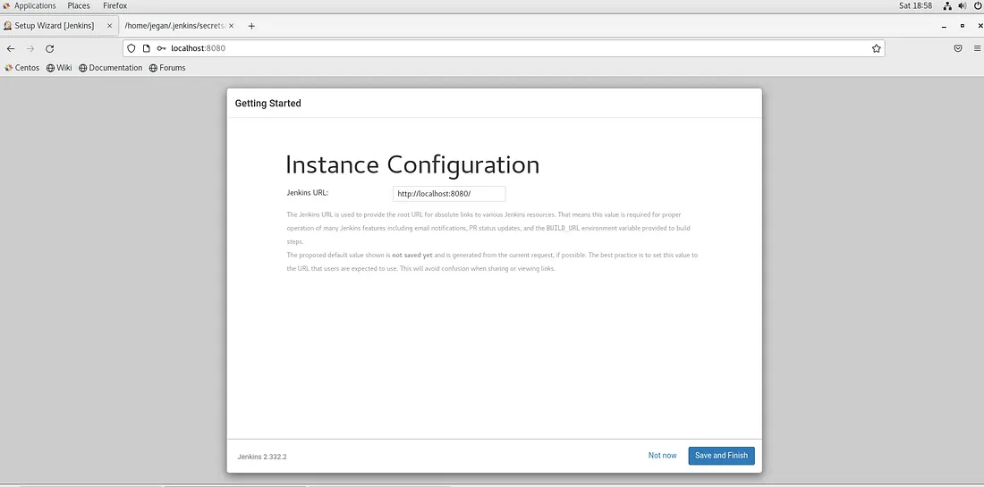Open a new tab with plus icon
This screenshot has width=984, height=487.
[251, 26]
